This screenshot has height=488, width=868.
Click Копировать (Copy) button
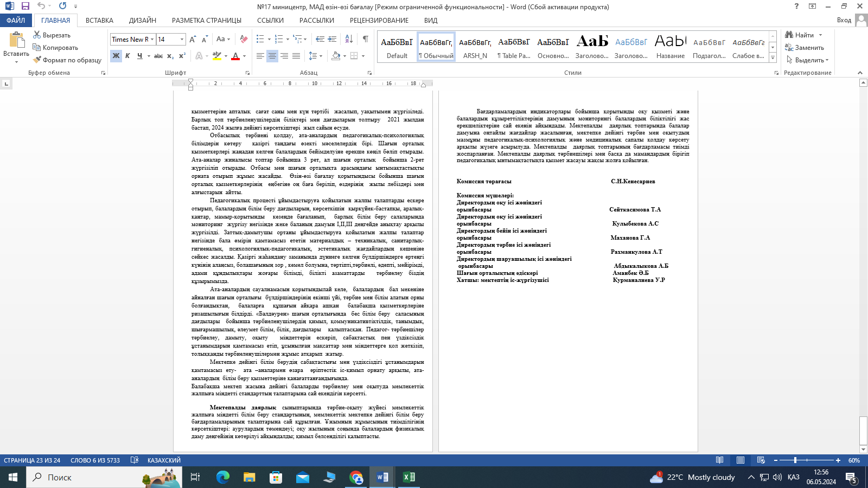(55, 48)
